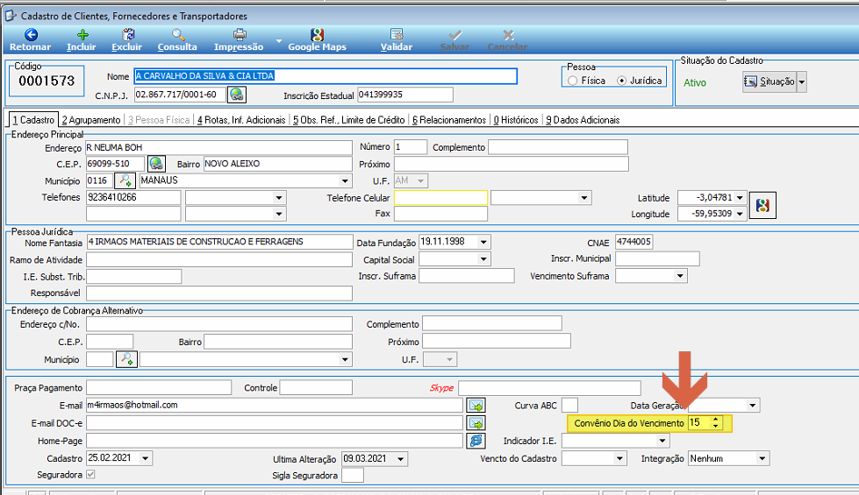Open the Data Fundação date dropdown
This screenshot has width=859, height=495.
(x=483, y=242)
